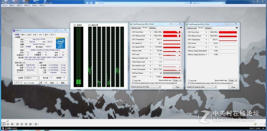The width and height of the screenshot is (267, 131).
Task: Click the Close button in Intel GPU-Z
Action: click(233, 87)
